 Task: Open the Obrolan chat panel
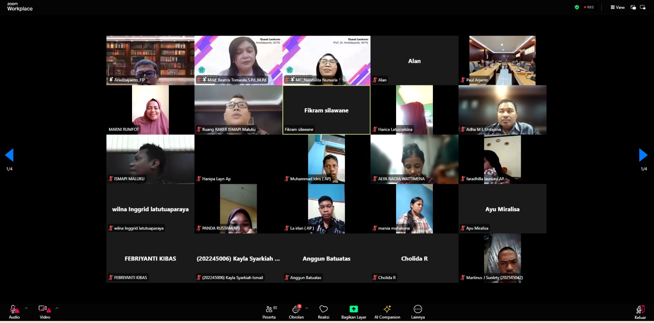click(x=296, y=311)
